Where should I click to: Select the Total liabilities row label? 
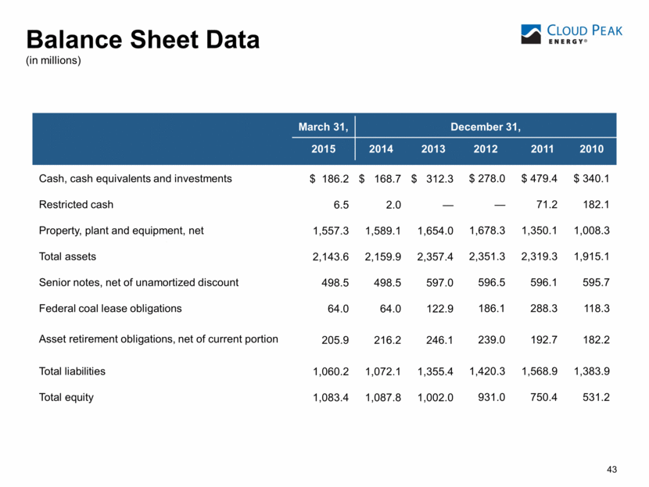(72, 371)
